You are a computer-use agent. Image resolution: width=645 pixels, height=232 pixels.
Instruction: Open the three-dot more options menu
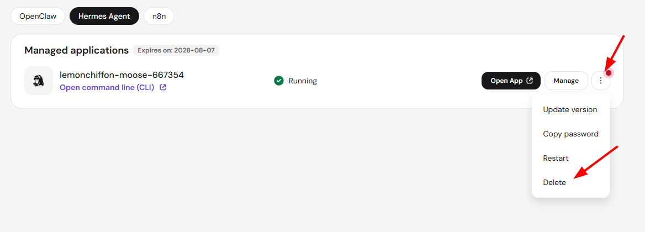(x=601, y=81)
